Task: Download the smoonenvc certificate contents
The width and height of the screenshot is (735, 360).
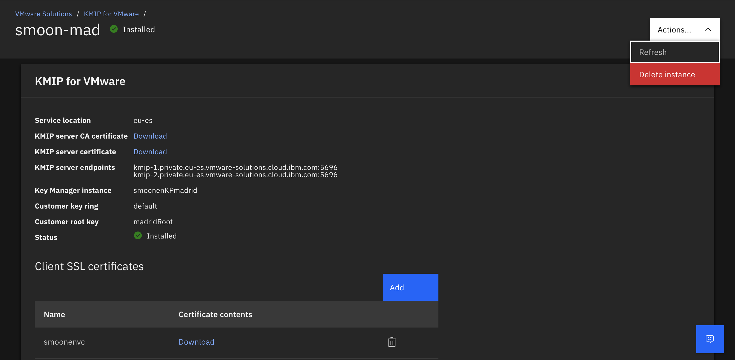Action: click(x=196, y=342)
